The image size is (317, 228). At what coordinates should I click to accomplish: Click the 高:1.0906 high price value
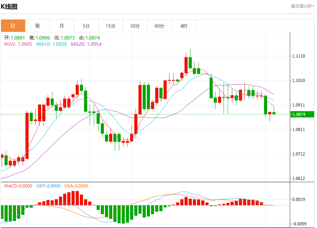tap(40, 38)
